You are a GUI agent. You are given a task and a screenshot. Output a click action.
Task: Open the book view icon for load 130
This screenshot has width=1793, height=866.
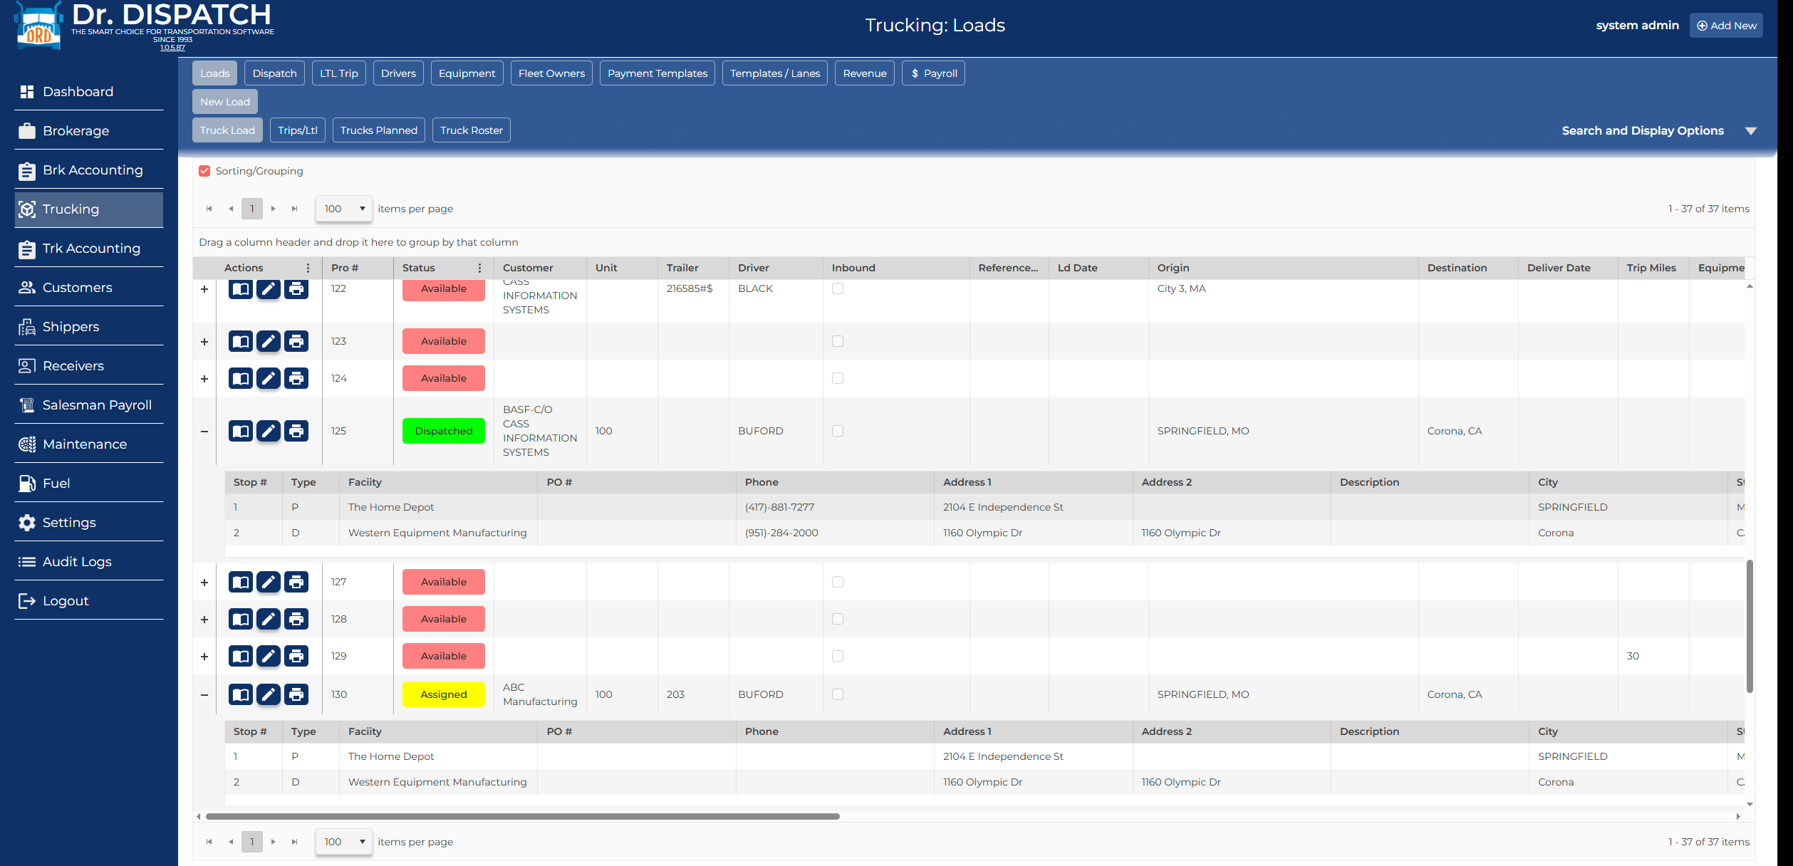coord(241,694)
